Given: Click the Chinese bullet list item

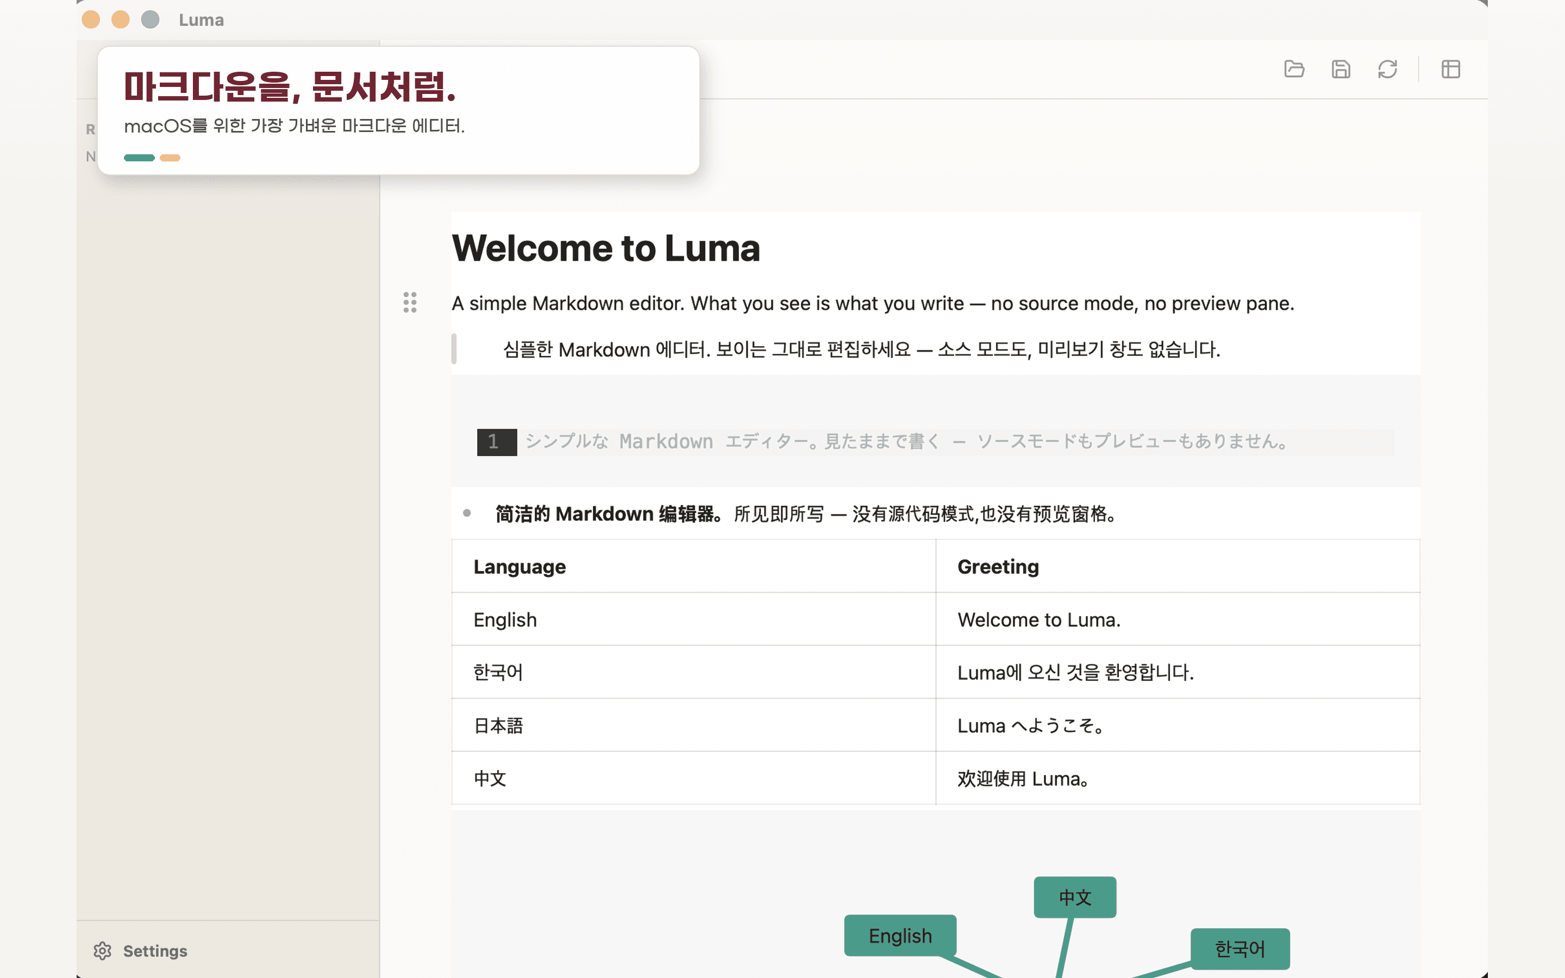Looking at the screenshot, I should pos(806,514).
